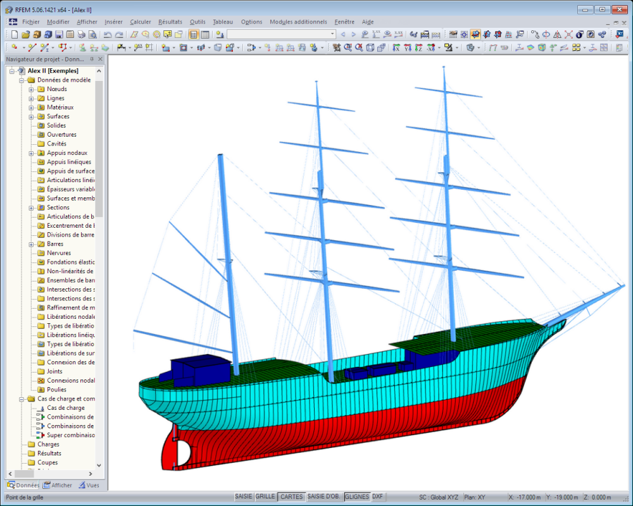633x506 pixels.
Task: Select the new line tool
Action: (32, 47)
